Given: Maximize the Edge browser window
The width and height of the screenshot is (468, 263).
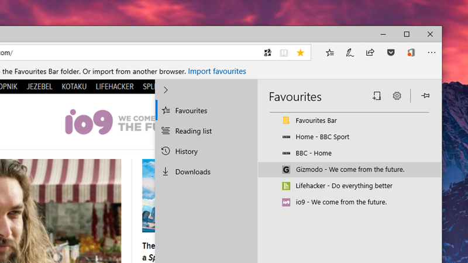Looking at the screenshot, I should click(x=407, y=34).
